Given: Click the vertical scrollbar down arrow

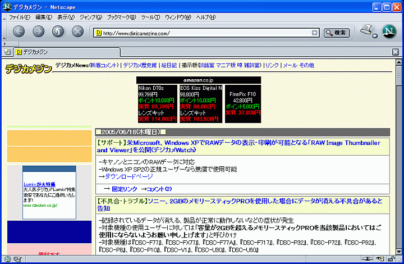Looking at the screenshot, I should (399, 251).
